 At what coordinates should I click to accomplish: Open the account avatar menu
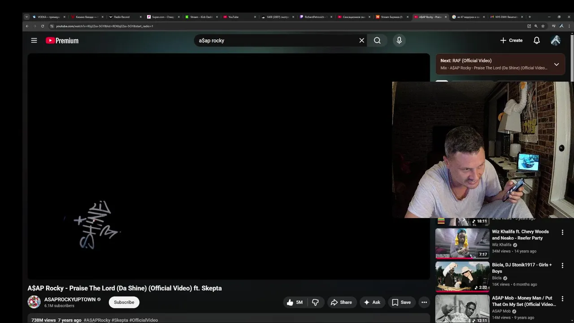click(x=556, y=40)
